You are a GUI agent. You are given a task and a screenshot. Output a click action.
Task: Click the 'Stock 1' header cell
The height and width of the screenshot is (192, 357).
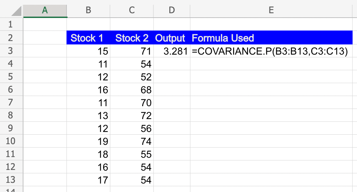[x=88, y=38]
